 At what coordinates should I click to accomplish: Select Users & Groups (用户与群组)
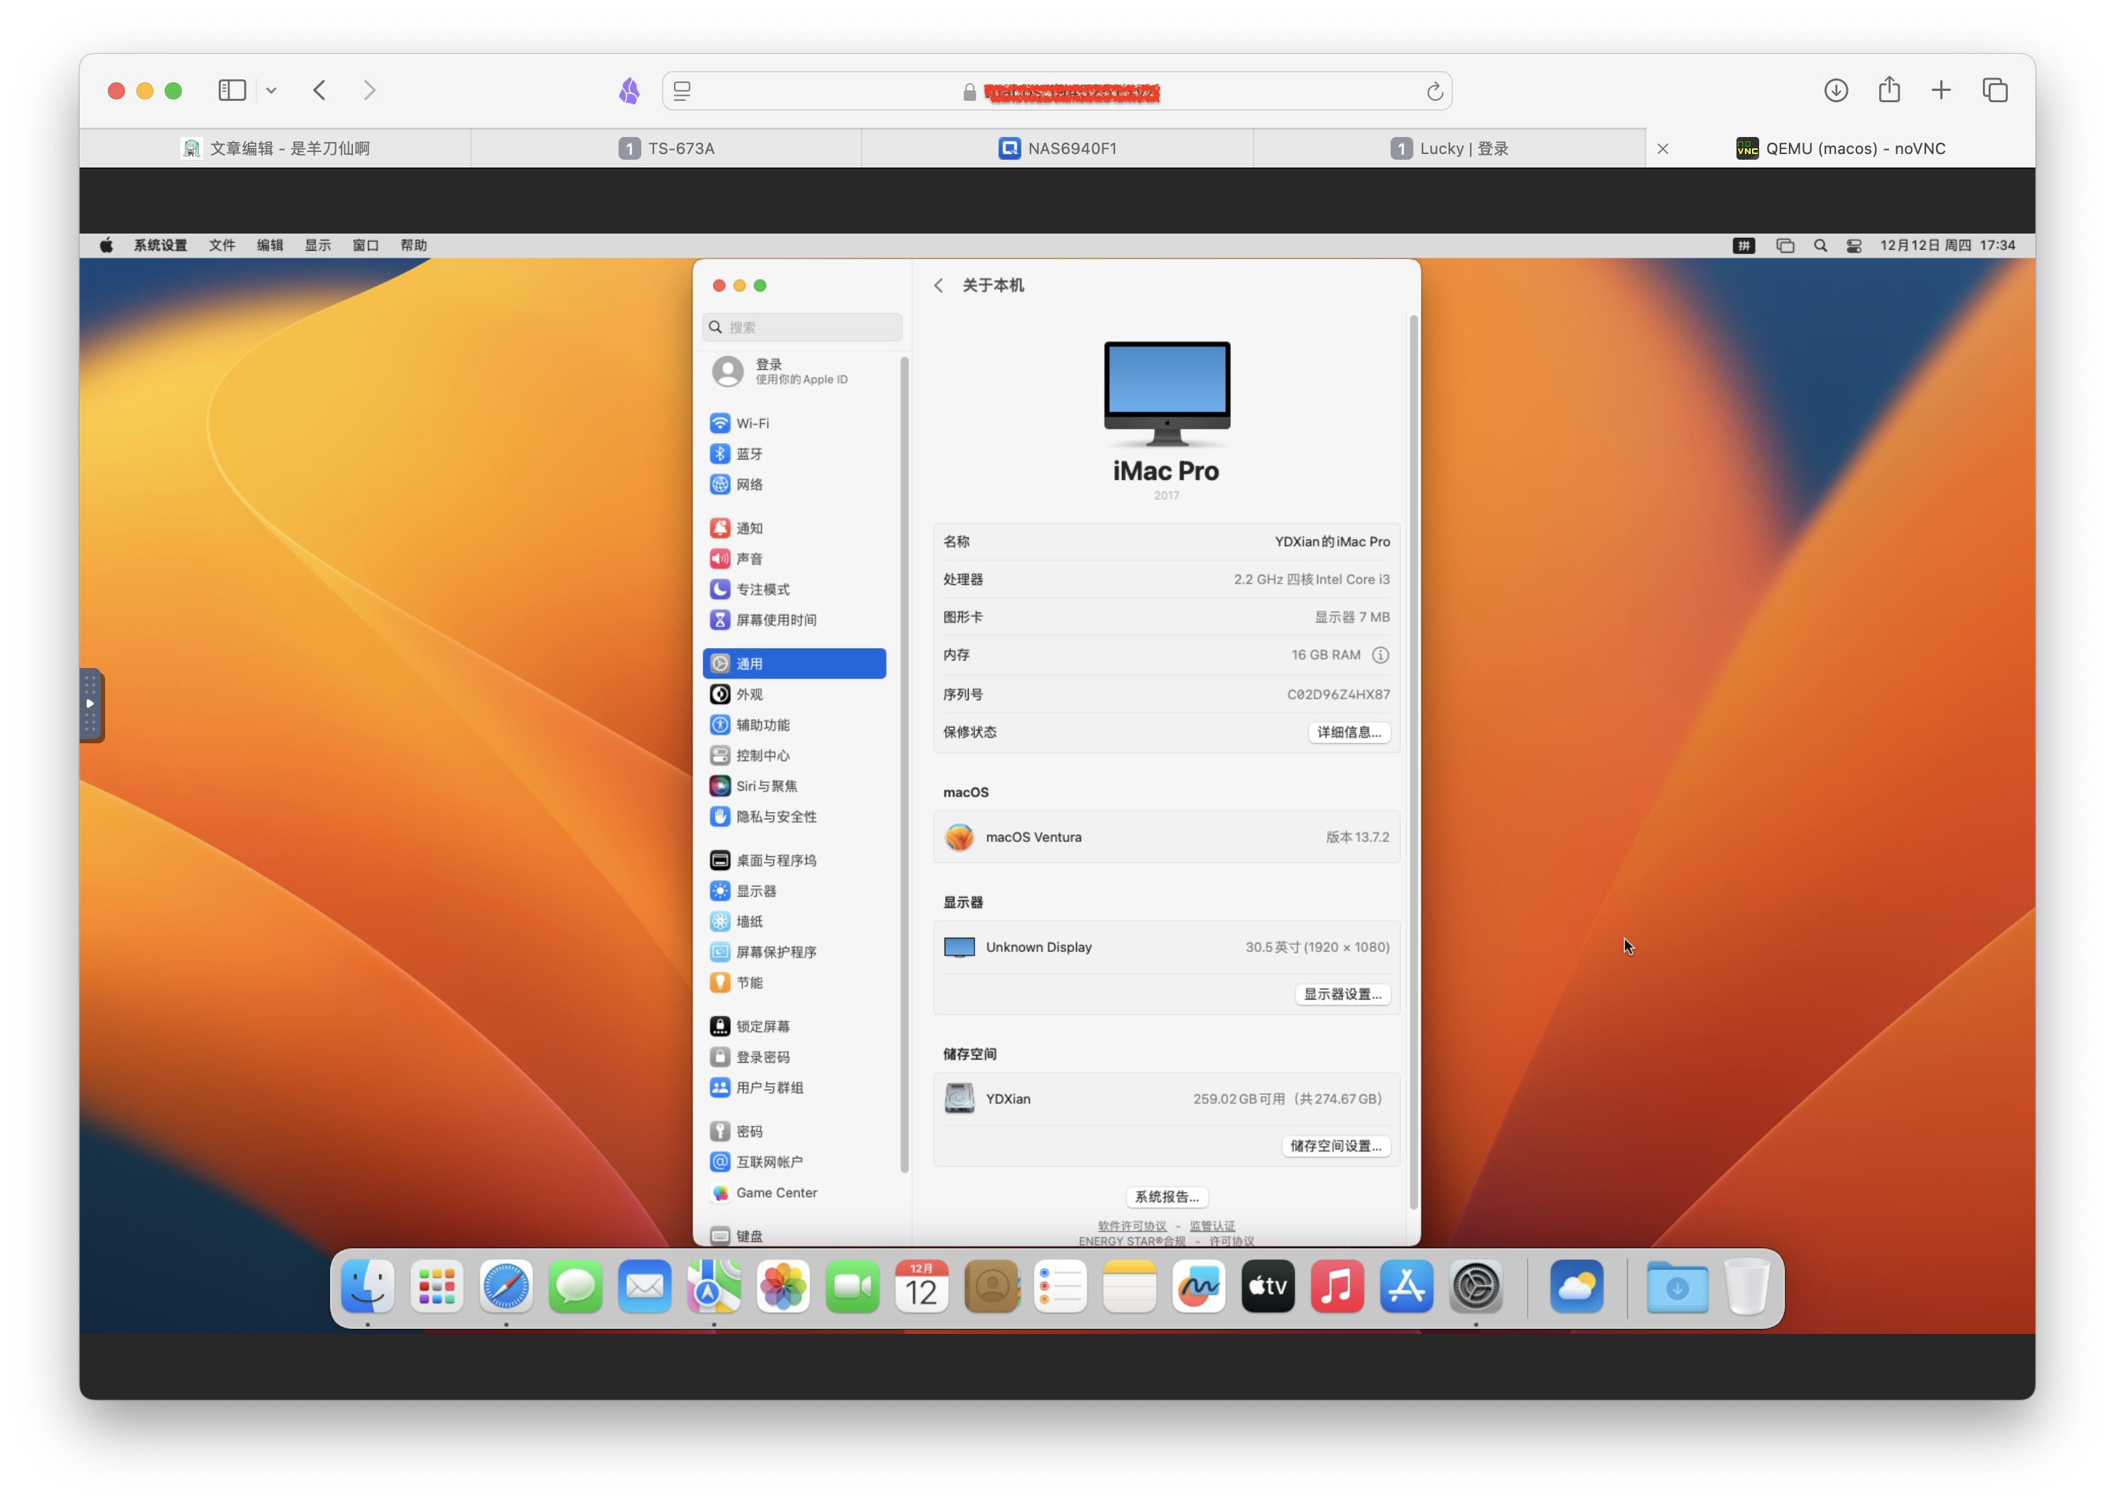point(794,1087)
